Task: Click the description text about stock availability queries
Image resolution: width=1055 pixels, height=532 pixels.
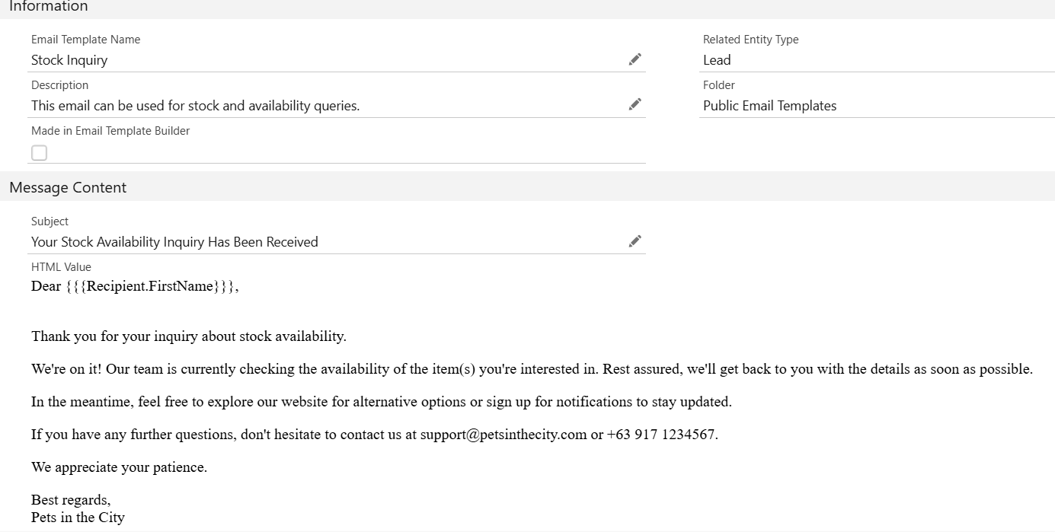Action: point(195,106)
